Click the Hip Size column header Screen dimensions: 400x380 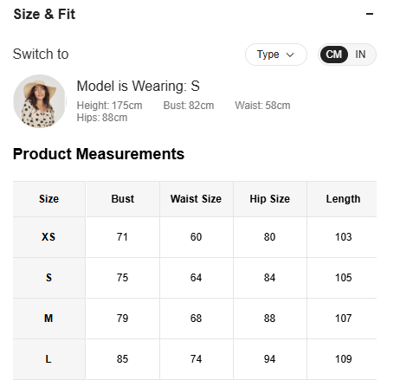click(x=270, y=199)
